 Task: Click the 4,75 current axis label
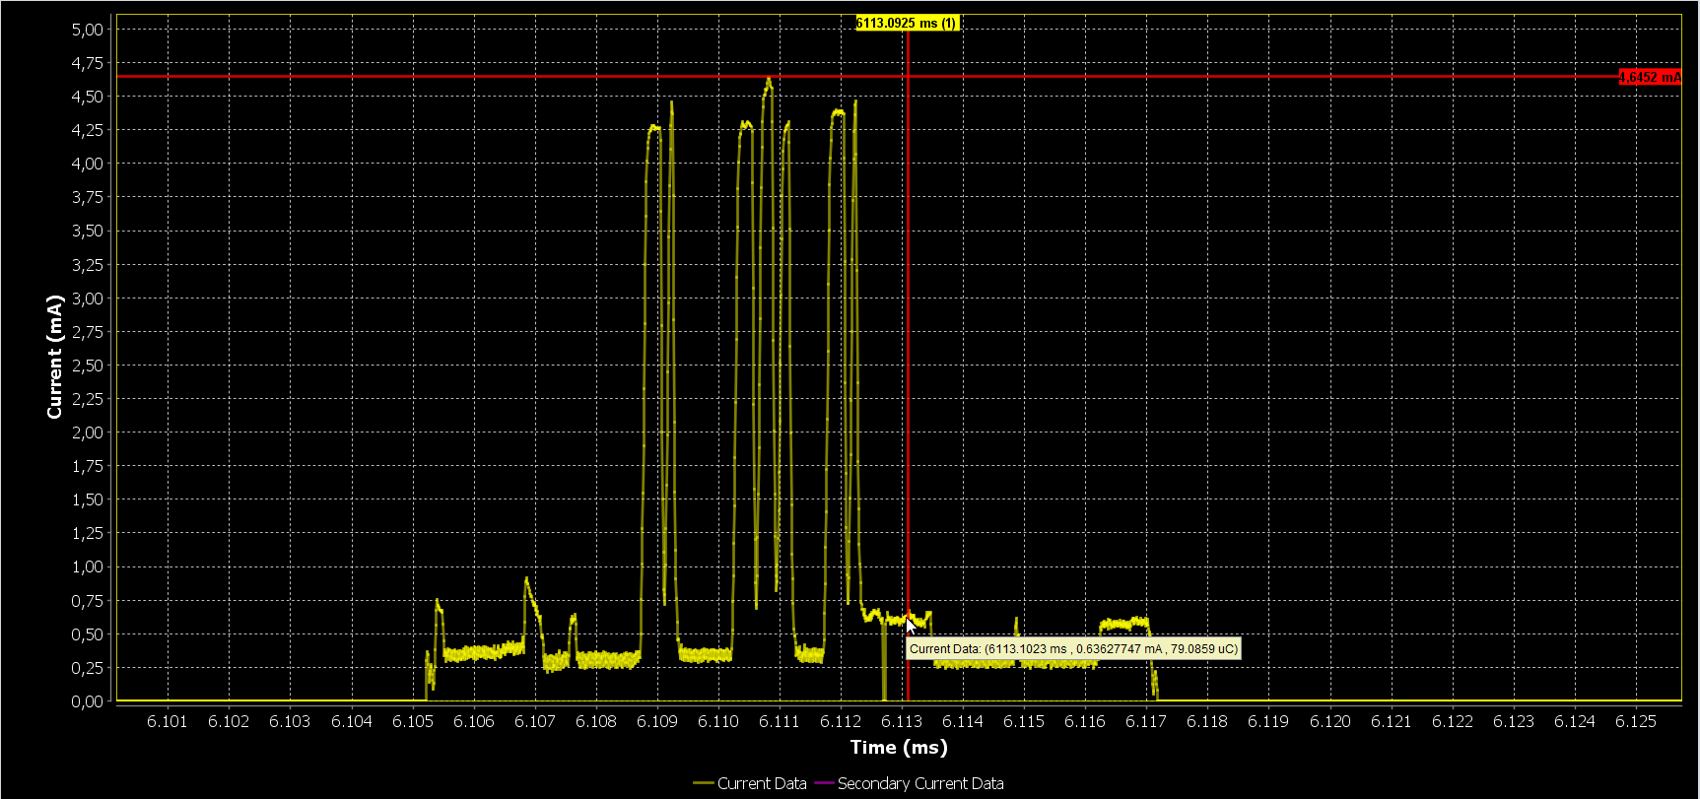87,63
